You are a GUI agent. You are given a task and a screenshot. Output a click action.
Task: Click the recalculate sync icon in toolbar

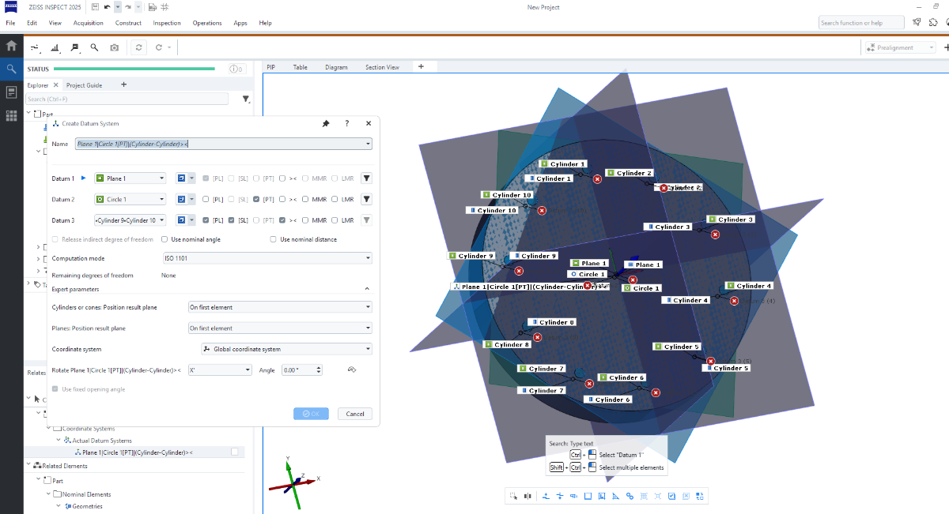pyautogui.click(x=139, y=47)
